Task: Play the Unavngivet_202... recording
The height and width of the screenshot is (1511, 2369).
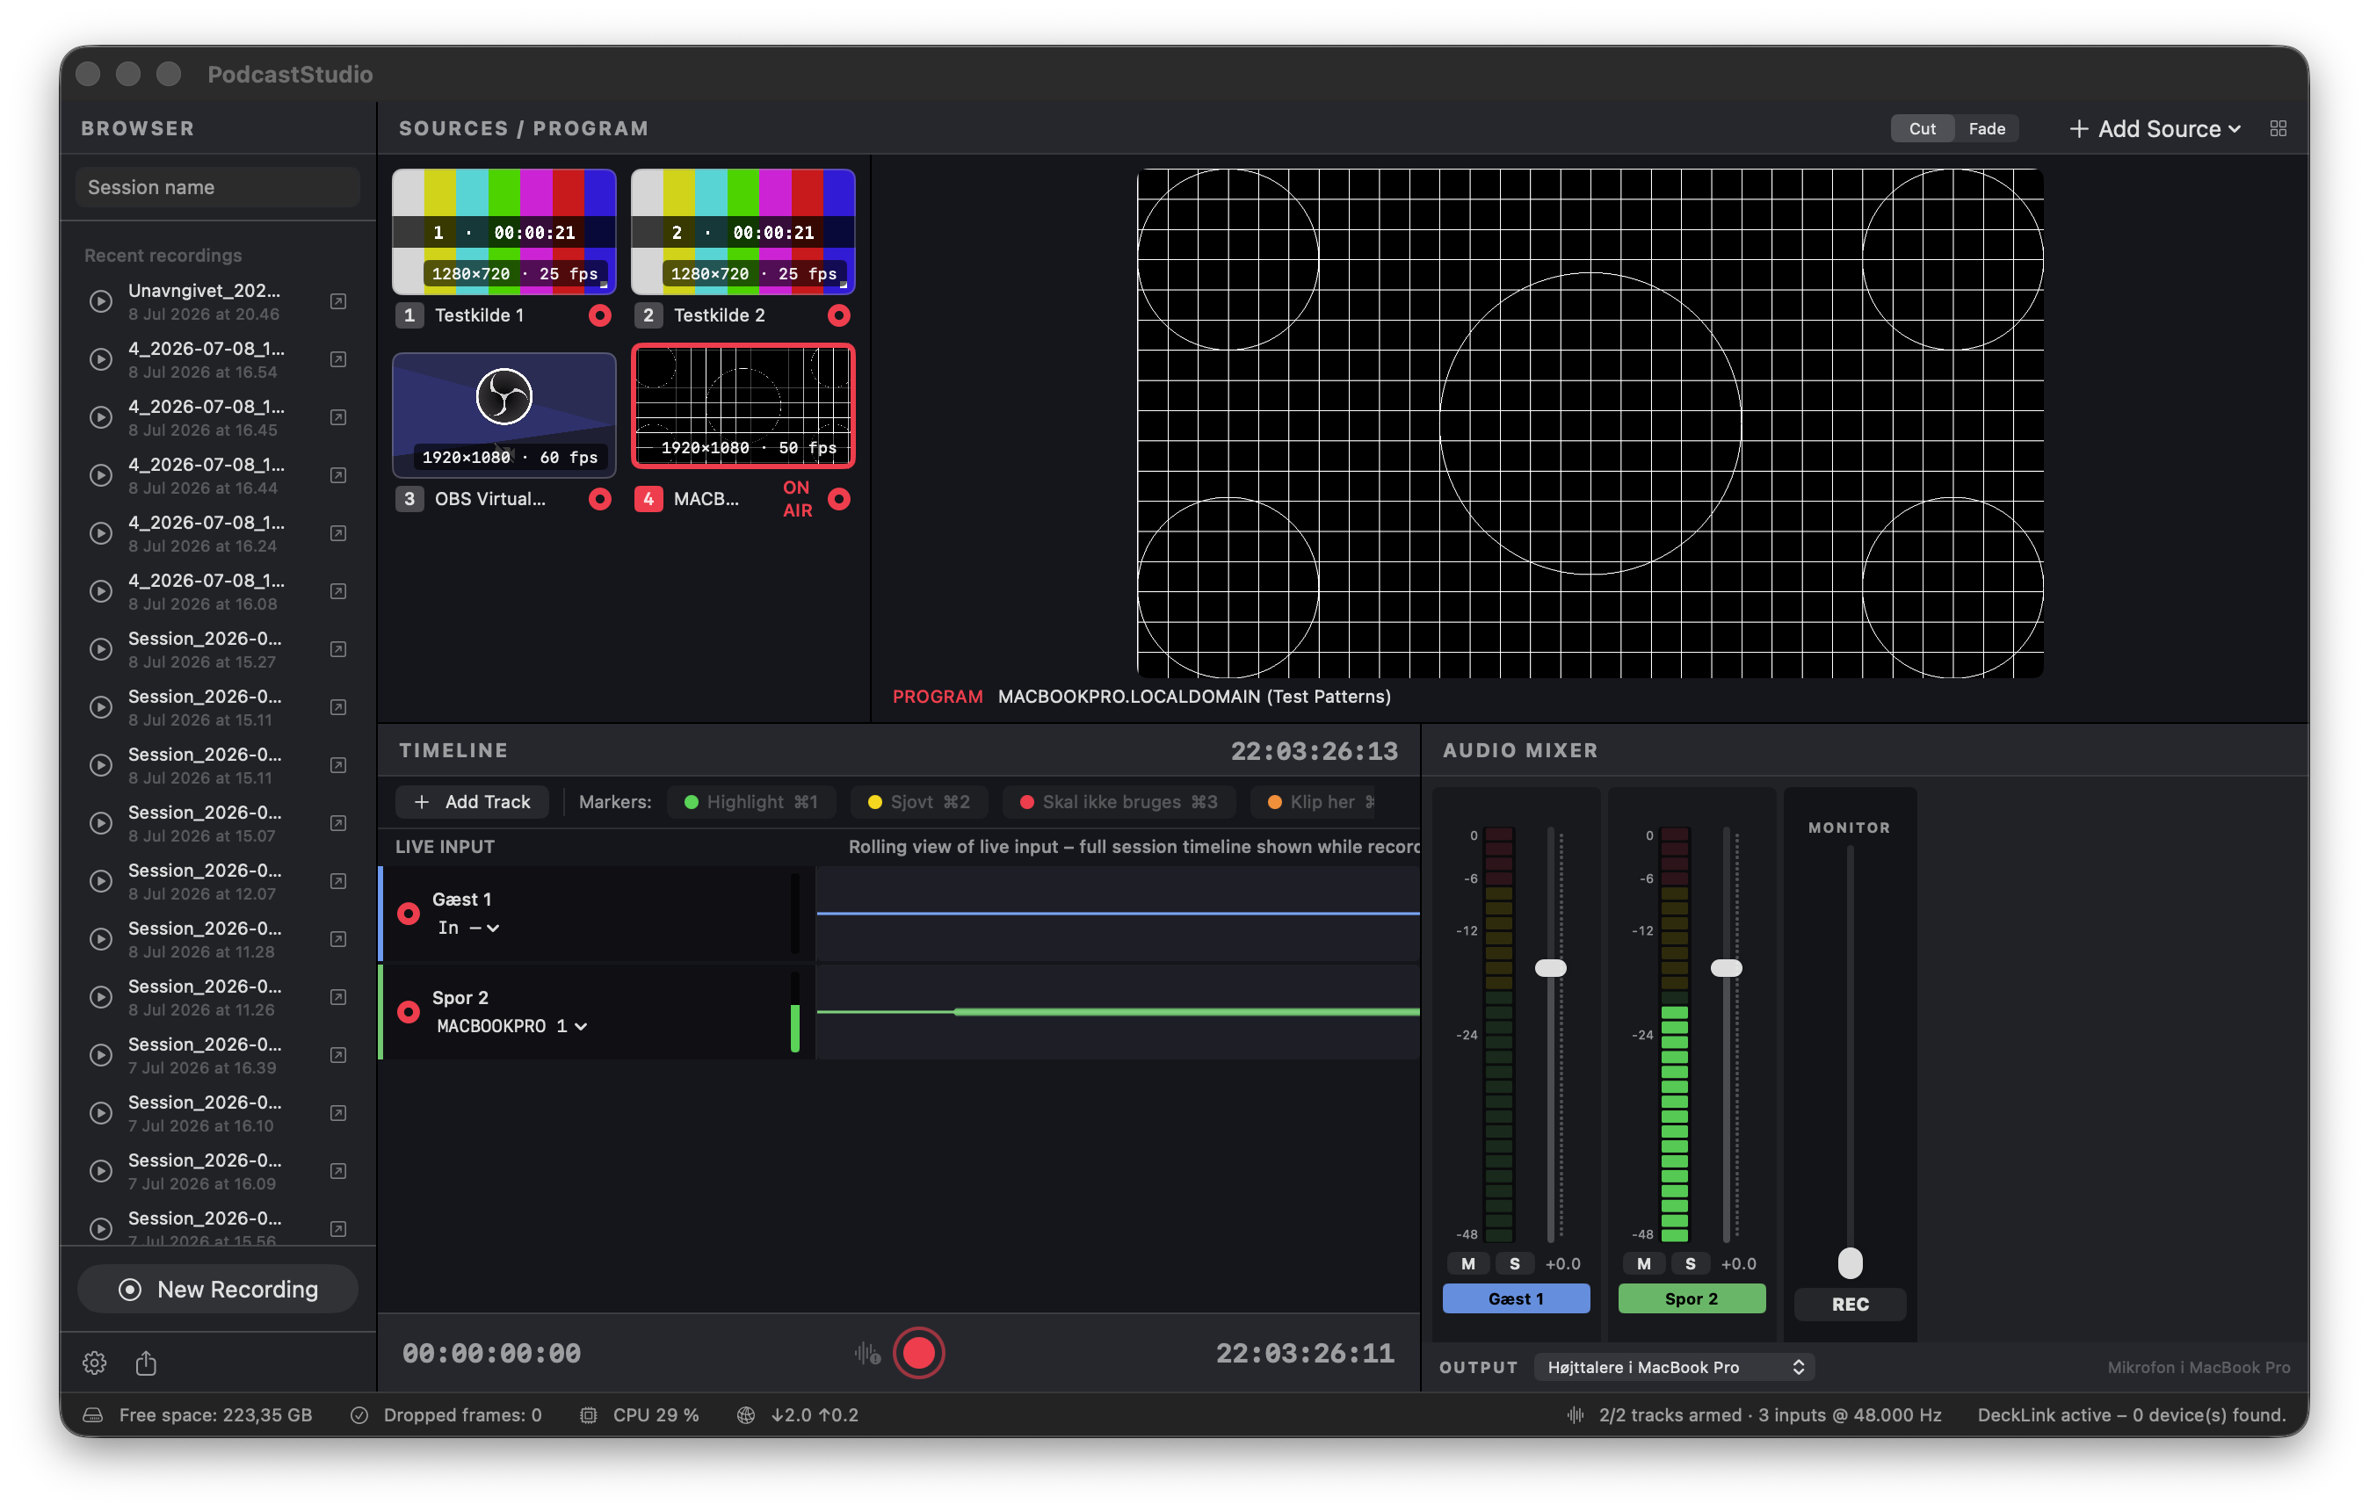Action: tap(100, 301)
